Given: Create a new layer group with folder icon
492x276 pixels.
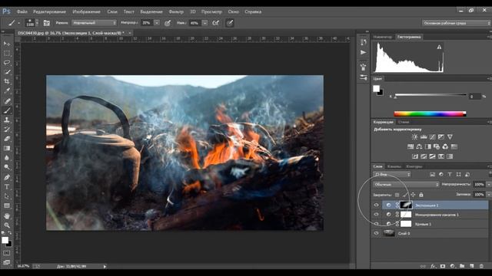Looking at the screenshot, I should click(x=462, y=266).
